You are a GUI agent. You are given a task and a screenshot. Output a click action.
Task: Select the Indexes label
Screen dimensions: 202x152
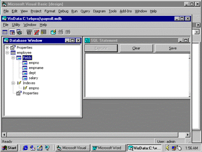point(29,83)
